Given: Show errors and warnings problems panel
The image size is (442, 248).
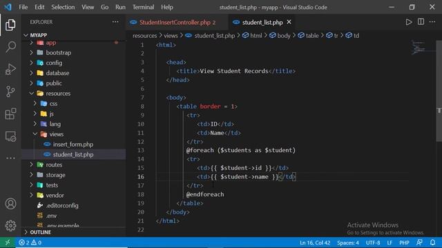Looking at the screenshot, I should tap(30, 242).
